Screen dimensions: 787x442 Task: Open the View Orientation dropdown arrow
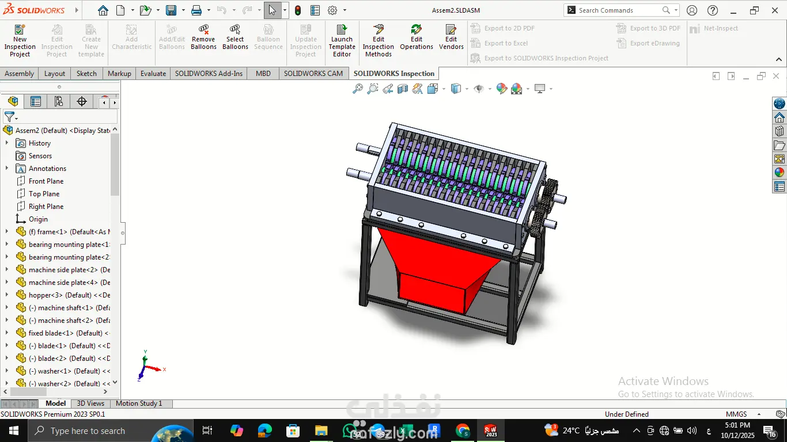[444, 89]
